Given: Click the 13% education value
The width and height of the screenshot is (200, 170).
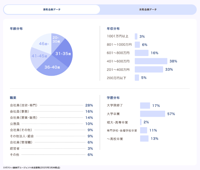Looking at the screenshot, I should tap(154, 138).
